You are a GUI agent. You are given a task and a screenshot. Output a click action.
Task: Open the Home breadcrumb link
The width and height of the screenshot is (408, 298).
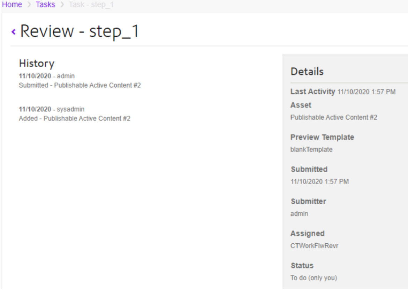(12, 5)
